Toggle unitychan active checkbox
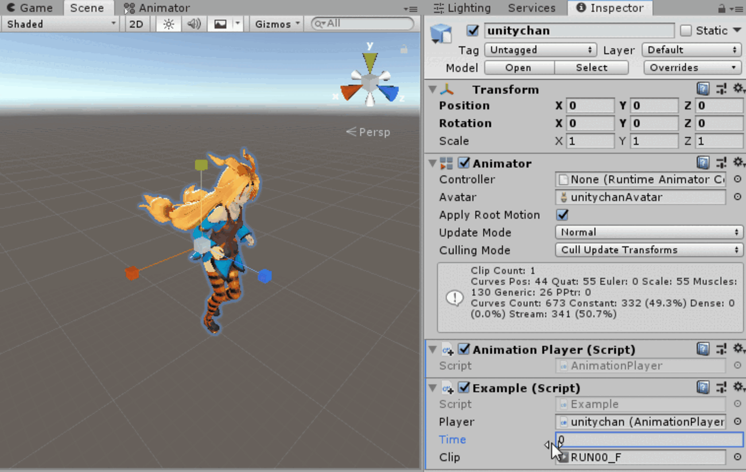Image resolution: width=746 pixels, height=472 pixels. 473,30
